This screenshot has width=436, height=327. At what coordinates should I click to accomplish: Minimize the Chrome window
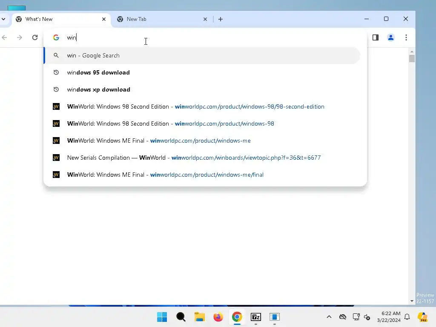click(x=367, y=19)
